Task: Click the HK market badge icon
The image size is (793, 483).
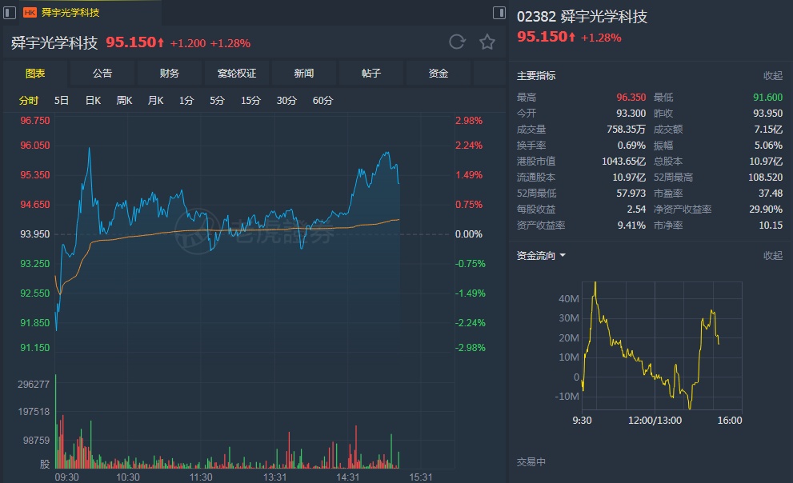Action: (x=30, y=13)
